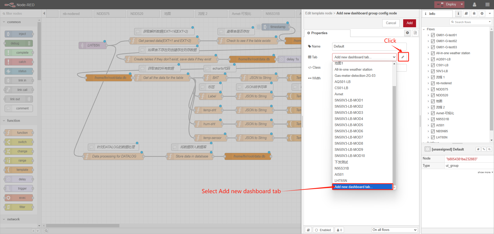Toggle the debug node output button
The height and width of the screenshot is (234, 494).
pyautogui.click(x=29, y=43)
